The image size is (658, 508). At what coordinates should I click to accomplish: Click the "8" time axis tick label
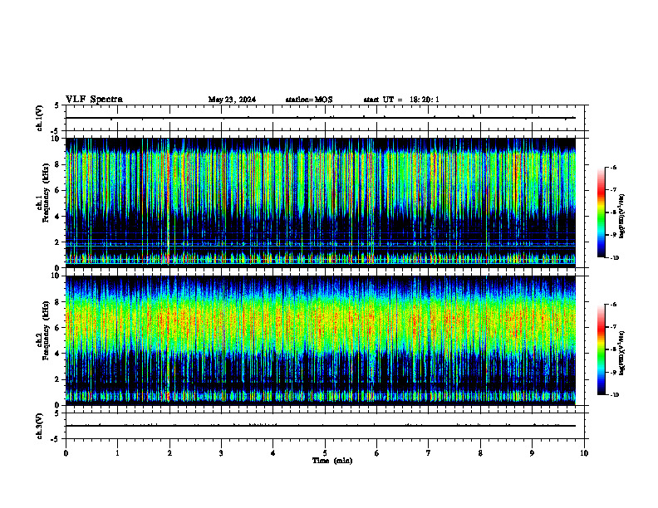(x=480, y=453)
